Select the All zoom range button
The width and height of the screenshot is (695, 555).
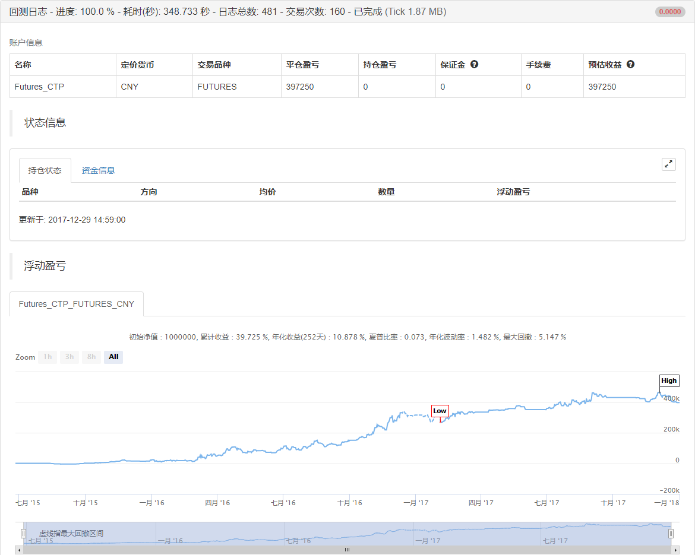113,357
